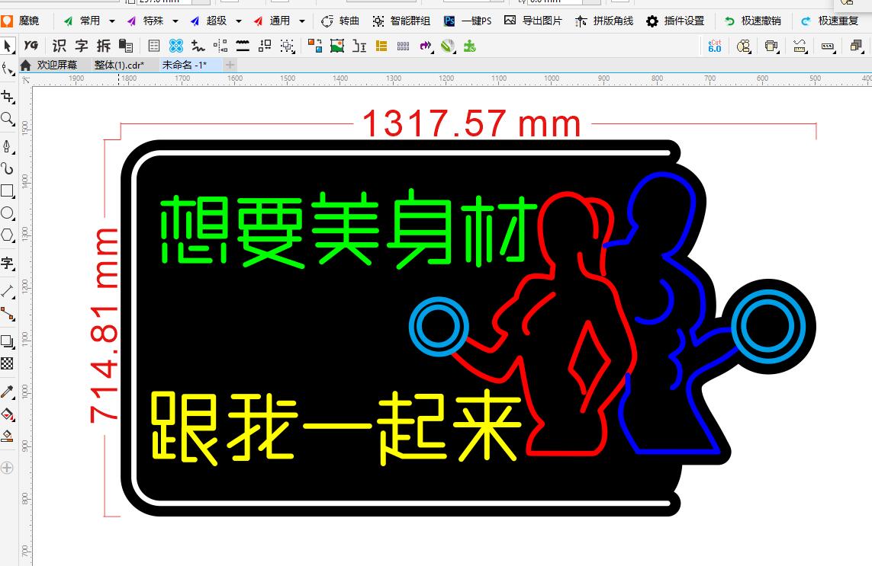Select the Crop tool in toolbox

click(x=7, y=97)
